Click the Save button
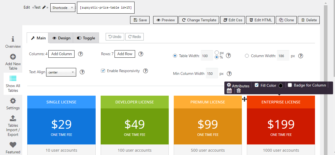The image size is (335, 155). [140, 20]
